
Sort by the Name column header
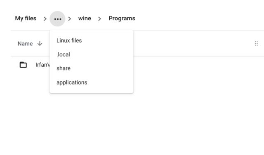pyautogui.click(x=25, y=44)
